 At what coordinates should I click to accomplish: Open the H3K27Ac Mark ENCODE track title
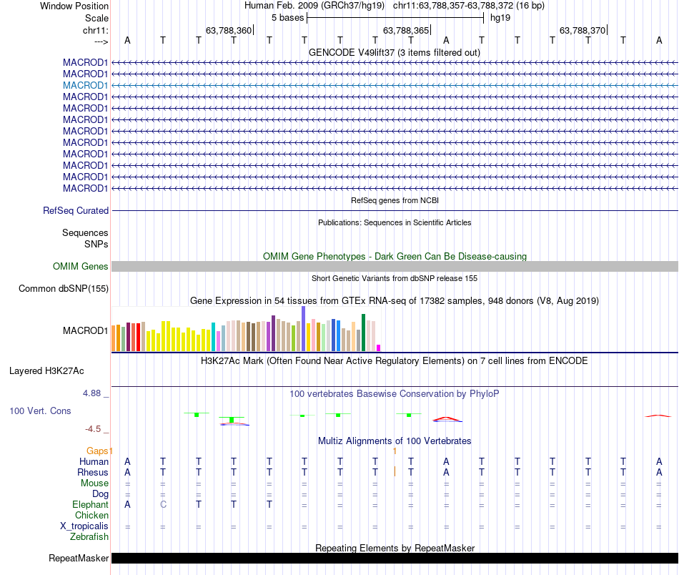tap(394, 361)
